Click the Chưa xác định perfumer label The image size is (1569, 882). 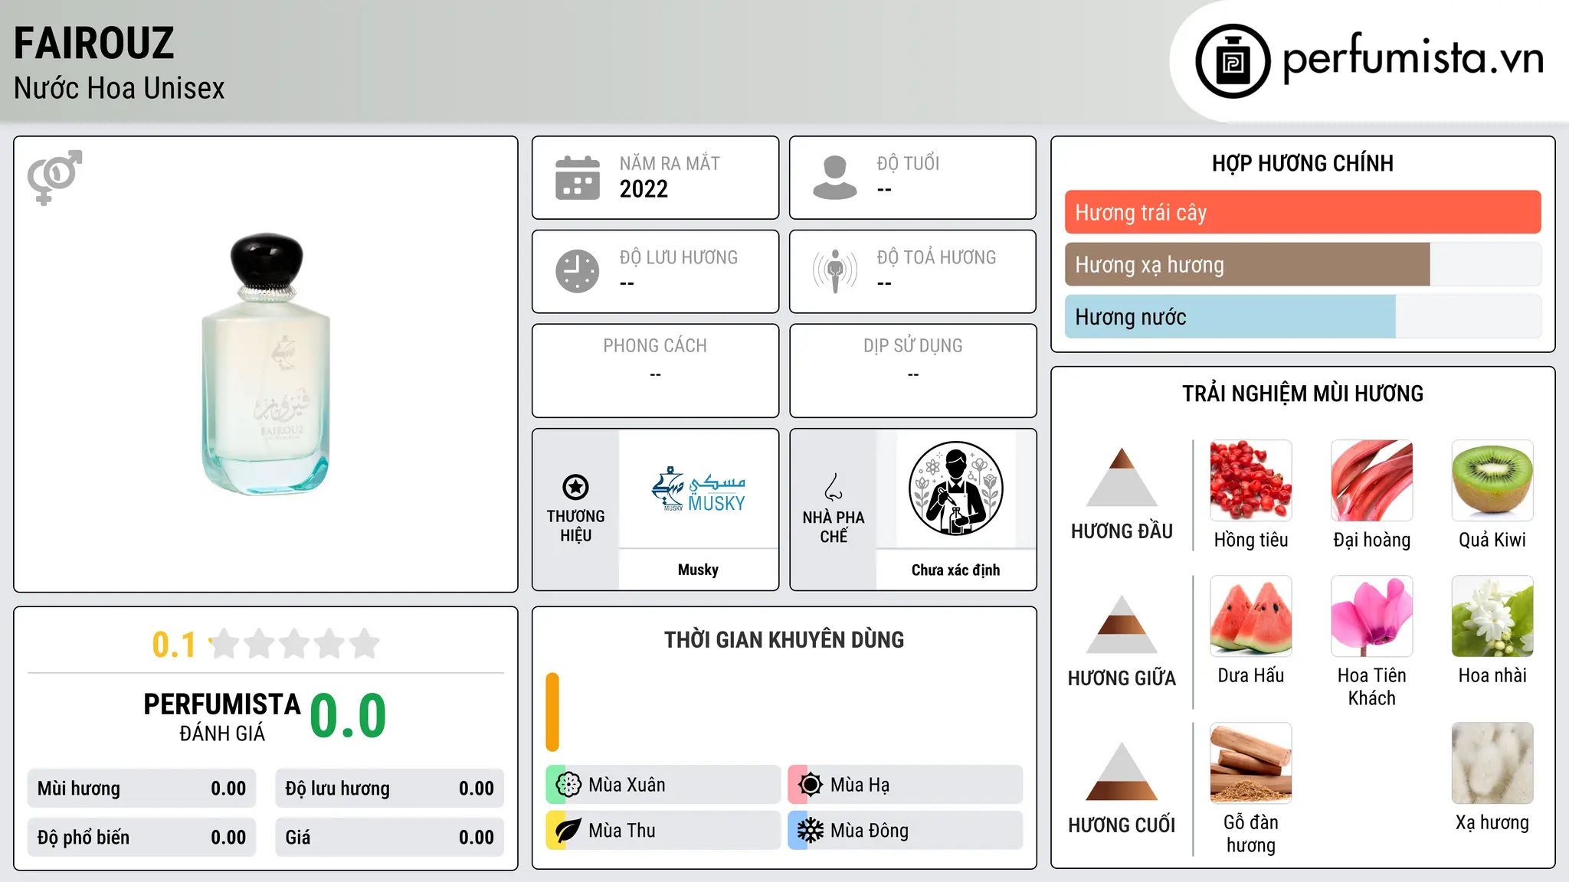point(955,570)
